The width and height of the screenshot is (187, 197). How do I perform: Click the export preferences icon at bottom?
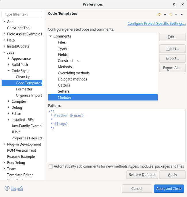click(x=20, y=188)
